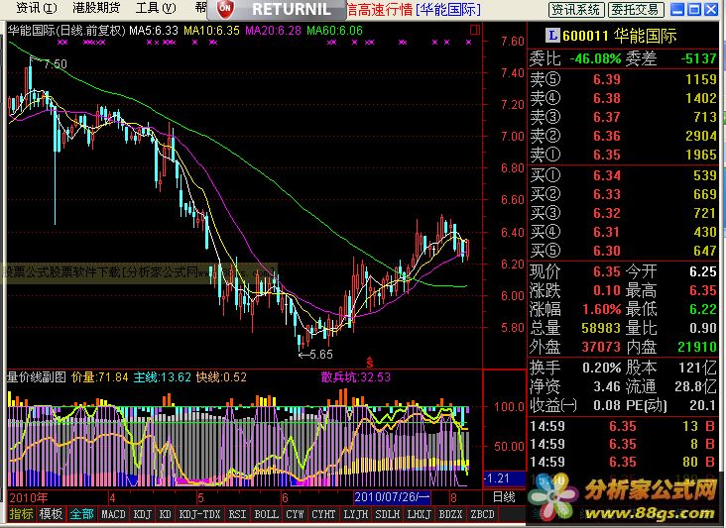Switch indicator to LYJH
Image resolution: width=726 pixels, height=528 pixels.
[356, 514]
